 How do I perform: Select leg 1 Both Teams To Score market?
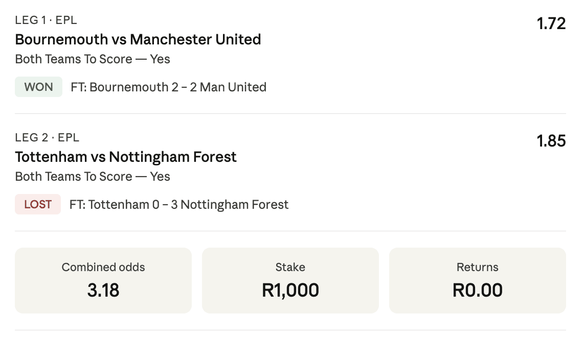[x=93, y=59]
